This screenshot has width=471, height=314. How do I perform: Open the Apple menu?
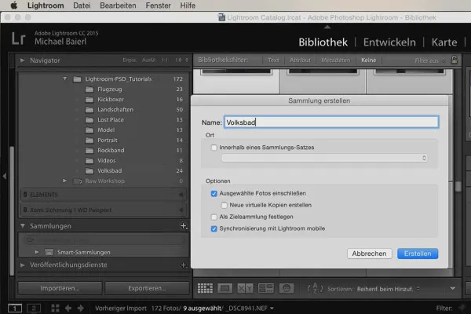pyautogui.click(x=13, y=5)
